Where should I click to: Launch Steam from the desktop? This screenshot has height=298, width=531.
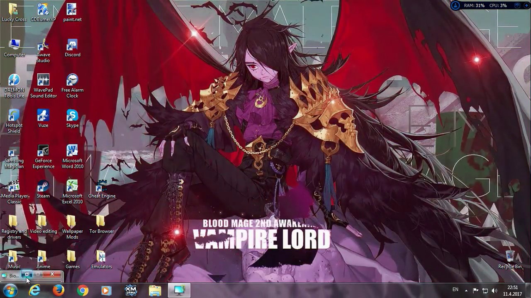pyautogui.click(x=43, y=189)
